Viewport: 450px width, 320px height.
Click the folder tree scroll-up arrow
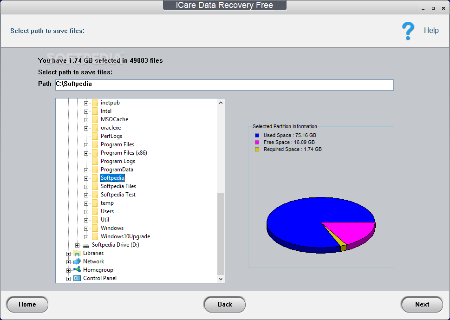point(221,103)
